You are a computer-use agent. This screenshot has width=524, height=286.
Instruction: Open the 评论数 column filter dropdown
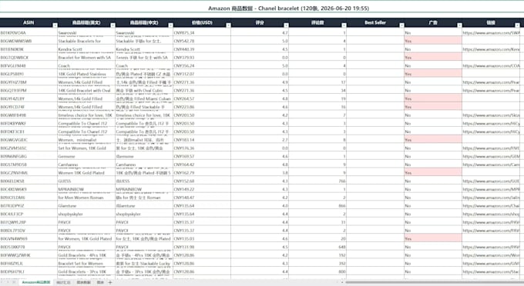pos(344,25)
